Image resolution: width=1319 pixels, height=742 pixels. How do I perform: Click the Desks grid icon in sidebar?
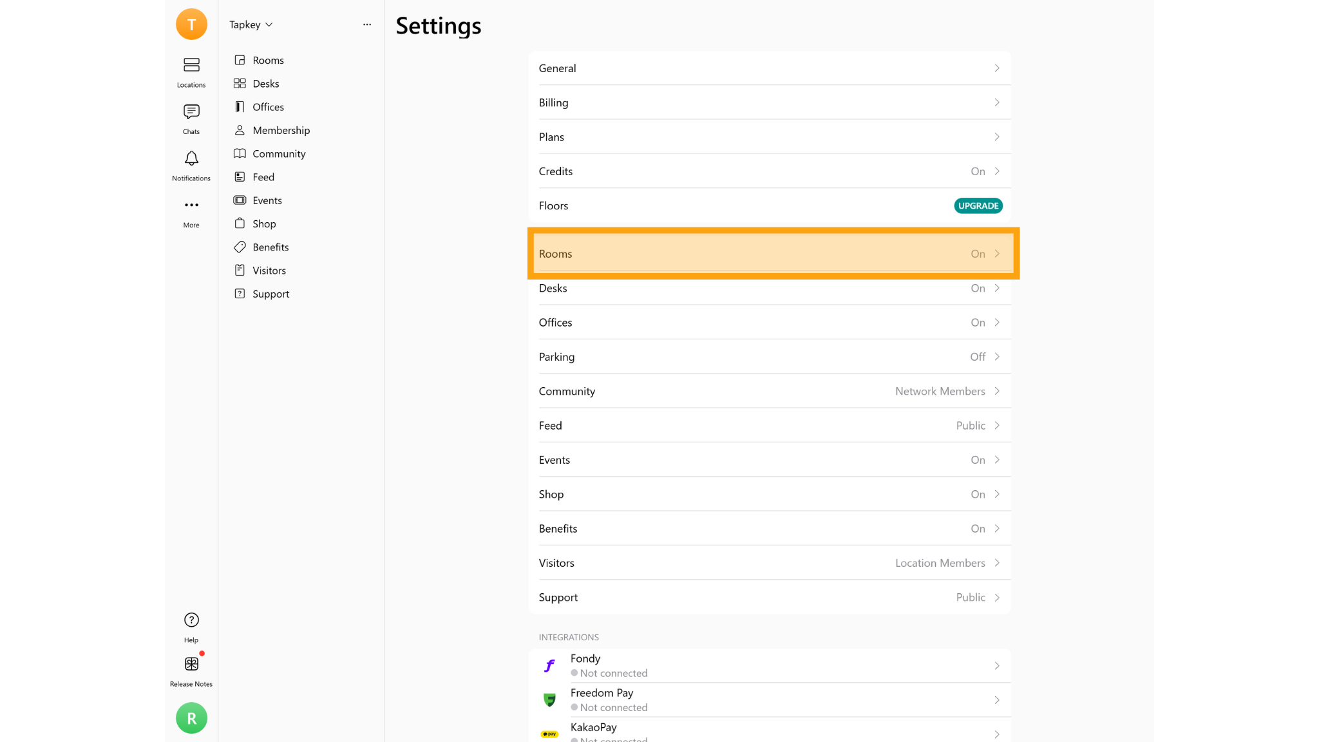(x=240, y=83)
